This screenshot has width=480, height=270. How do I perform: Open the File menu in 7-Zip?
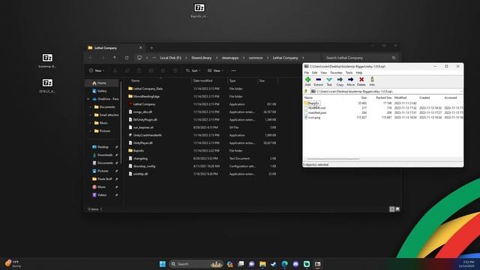click(307, 73)
